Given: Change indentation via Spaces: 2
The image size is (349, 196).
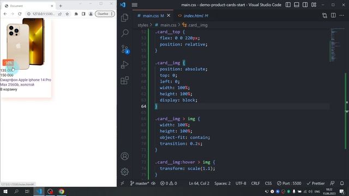Looking at the screenshot, I should point(222,183).
